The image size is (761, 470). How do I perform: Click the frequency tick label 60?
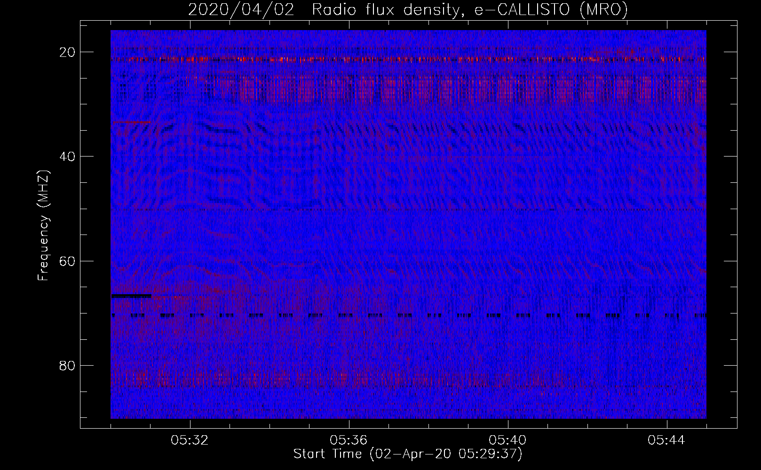coord(68,261)
